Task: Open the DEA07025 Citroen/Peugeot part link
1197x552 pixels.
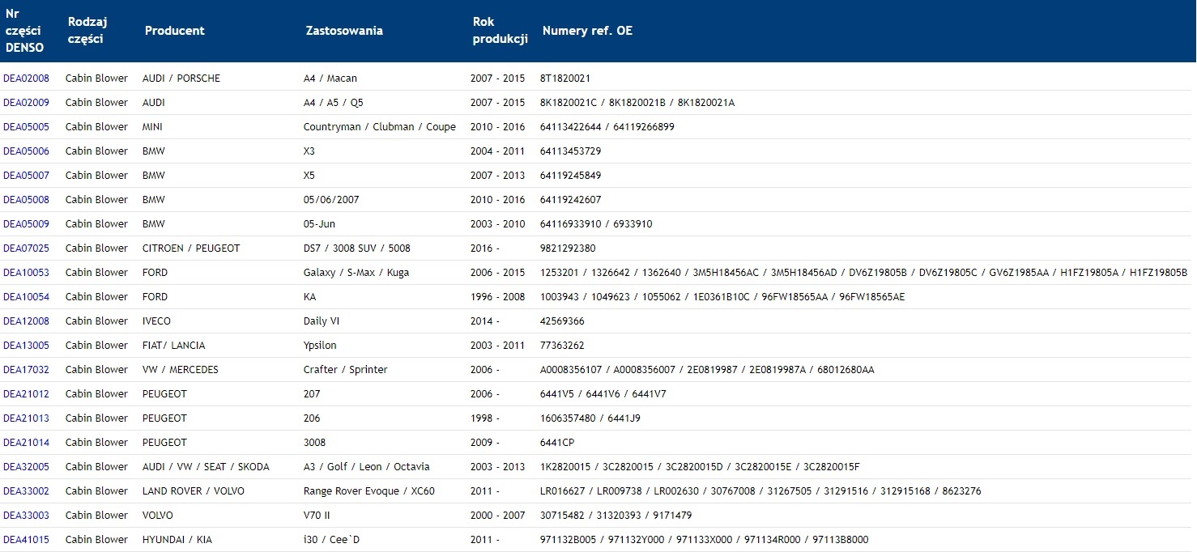Action: coord(26,248)
